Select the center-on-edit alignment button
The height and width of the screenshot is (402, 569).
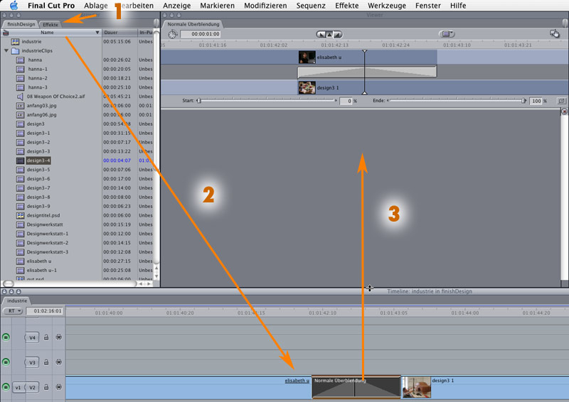pyautogui.click(x=329, y=33)
